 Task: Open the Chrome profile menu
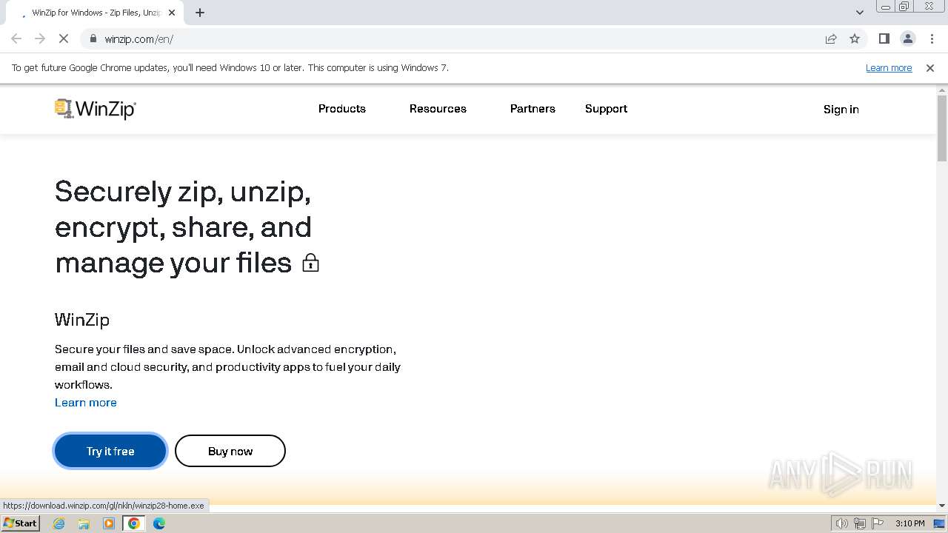pos(908,38)
